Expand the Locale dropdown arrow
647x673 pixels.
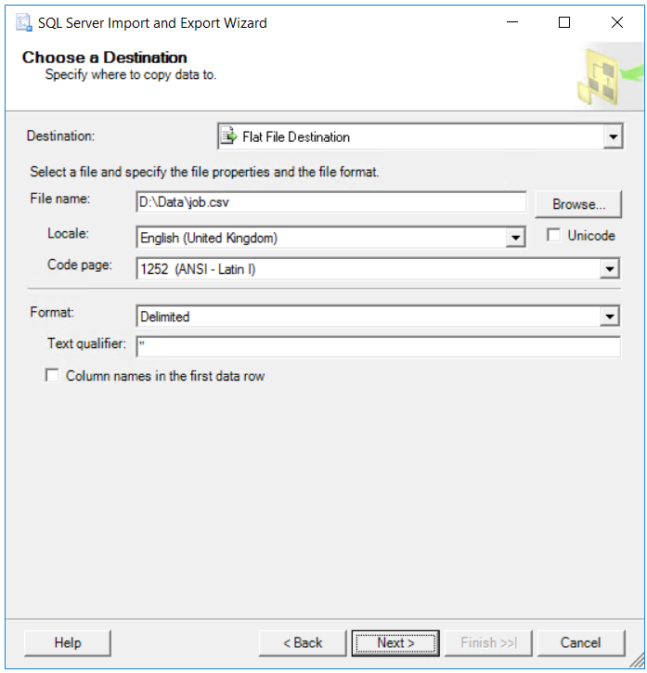(x=515, y=238)
